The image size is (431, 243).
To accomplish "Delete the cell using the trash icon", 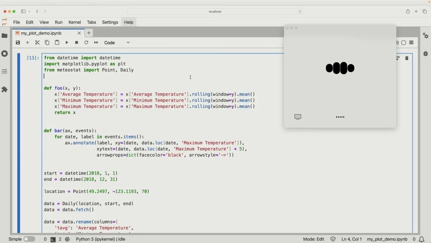I will pos(407,58).
